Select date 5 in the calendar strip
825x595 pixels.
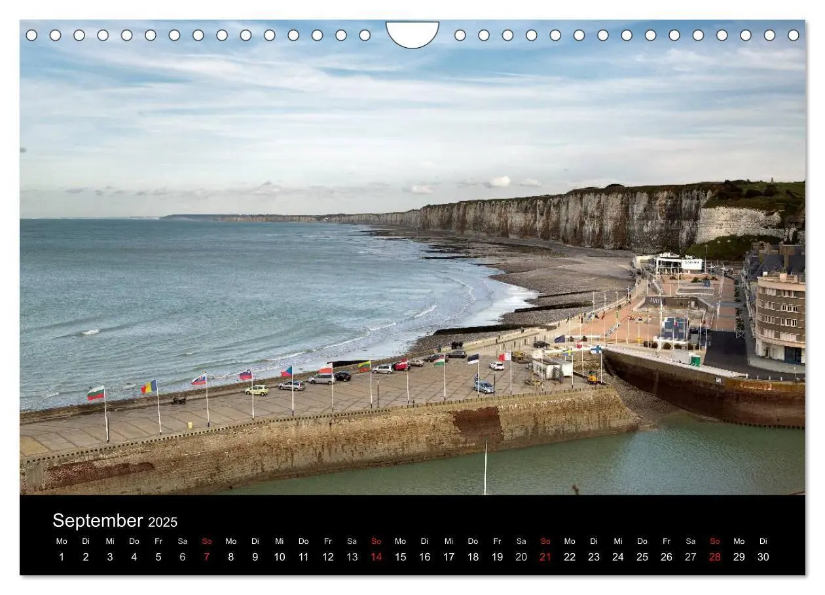(x=158, y=557)
